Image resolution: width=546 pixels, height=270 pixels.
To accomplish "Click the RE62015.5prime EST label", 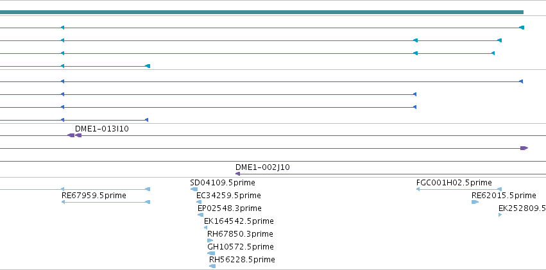I will tap(504, 196).
